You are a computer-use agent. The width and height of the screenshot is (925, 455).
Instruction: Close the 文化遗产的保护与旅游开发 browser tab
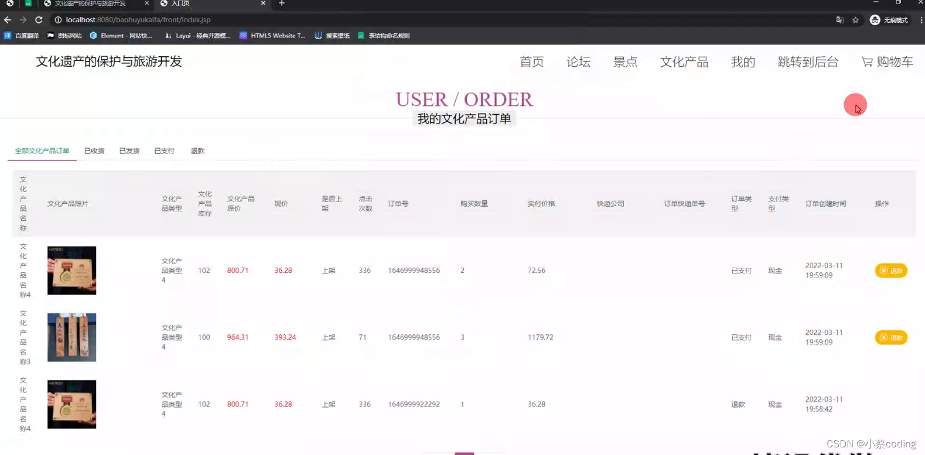coord(146,4)
